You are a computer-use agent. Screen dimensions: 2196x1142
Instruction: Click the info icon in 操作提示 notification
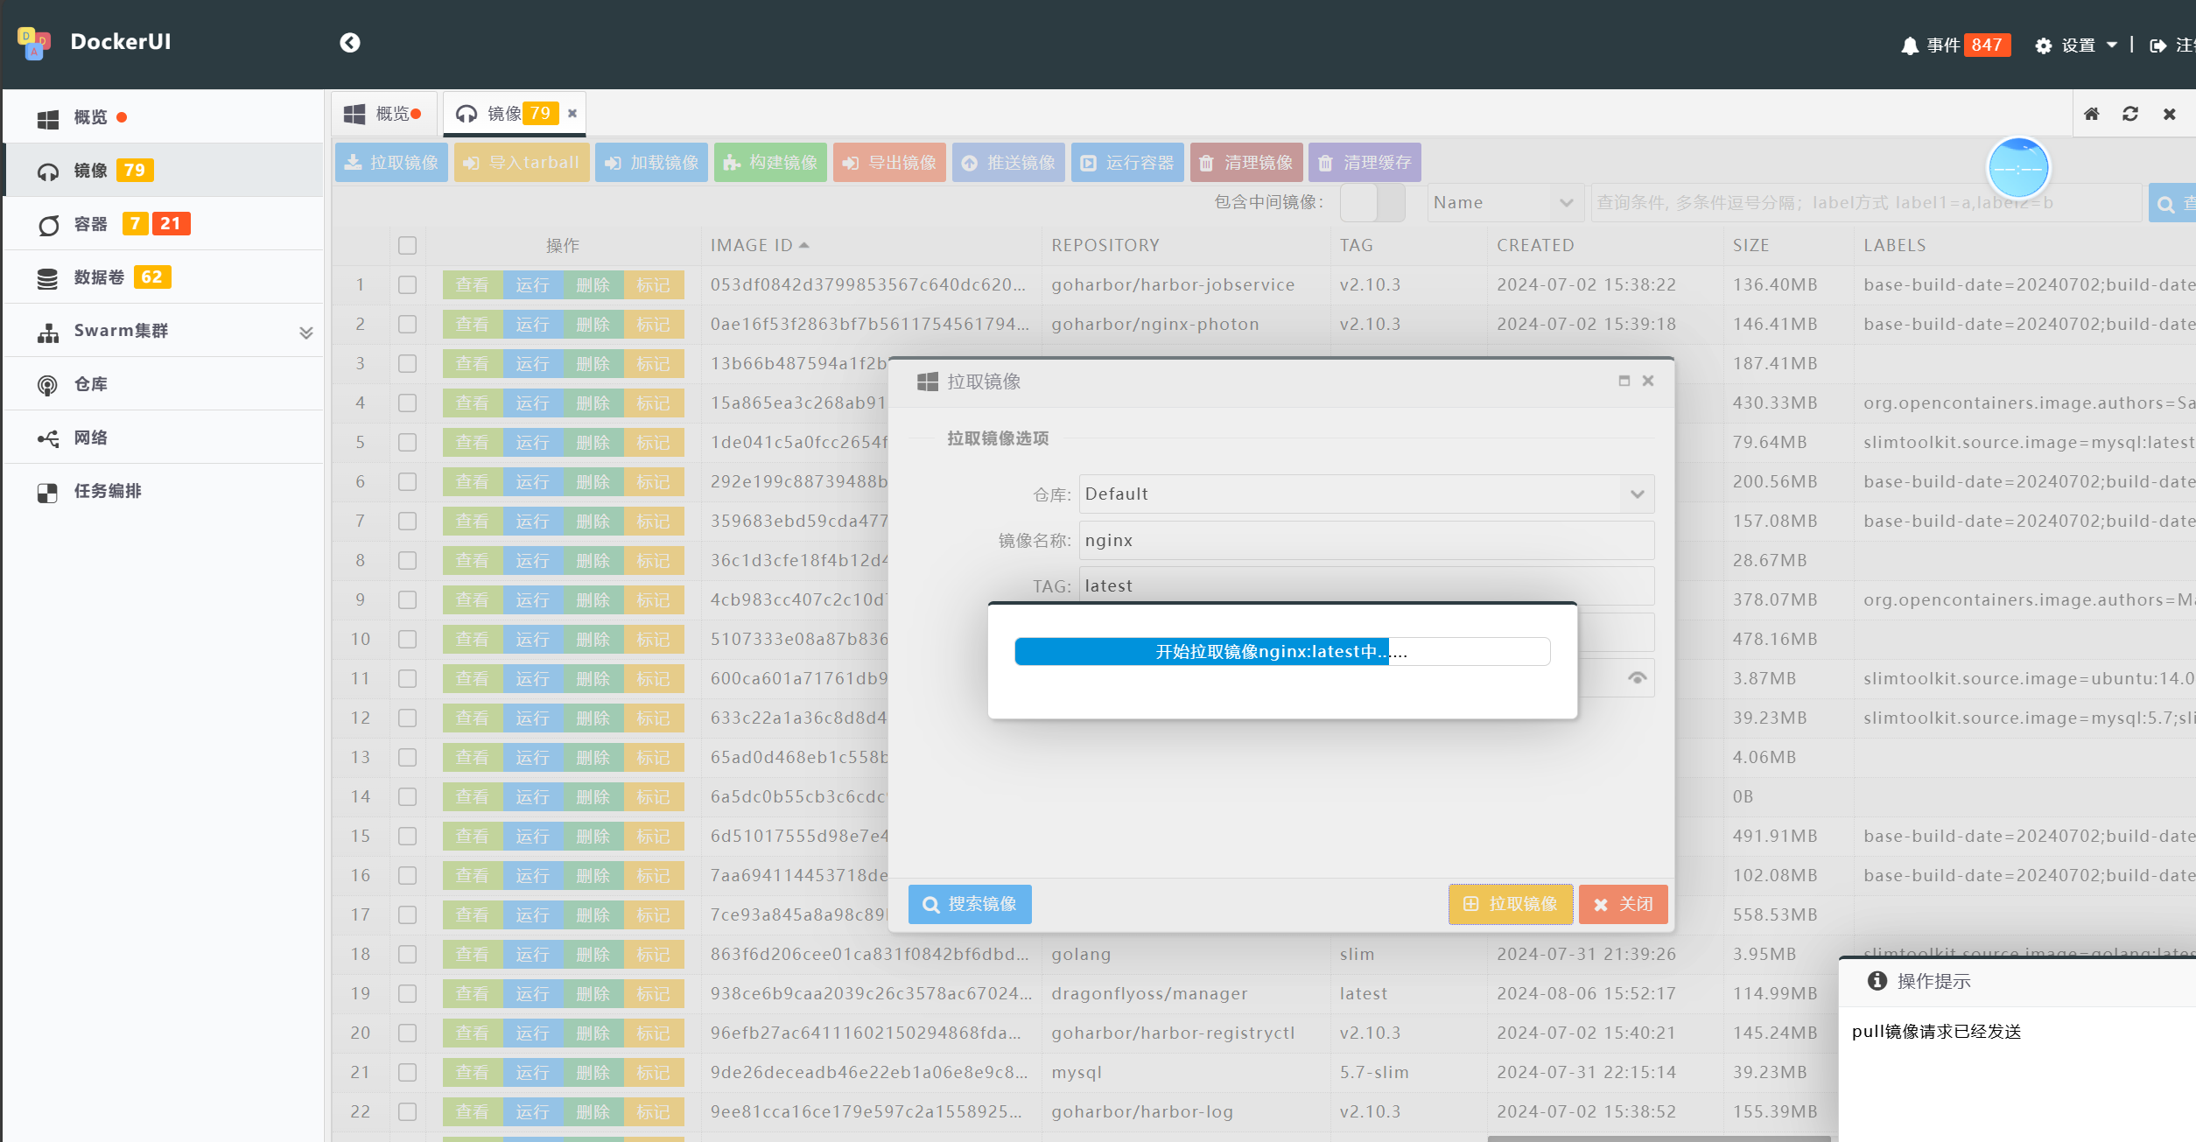(1877, 981)
